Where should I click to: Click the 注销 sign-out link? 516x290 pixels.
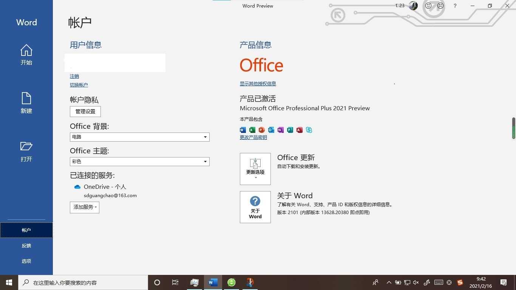coord(74,76)
